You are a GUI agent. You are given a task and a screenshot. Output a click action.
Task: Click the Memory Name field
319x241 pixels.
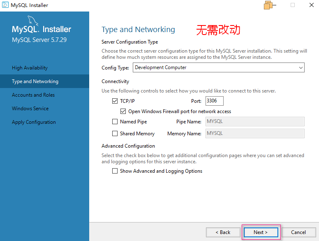[255, 134]
